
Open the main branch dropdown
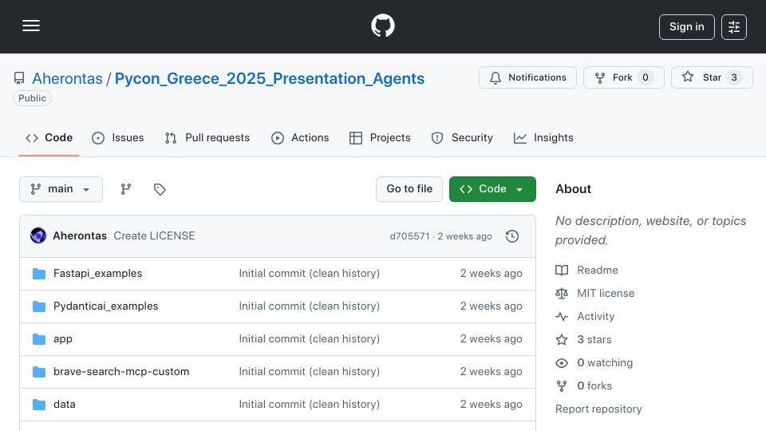click(61, 189)
